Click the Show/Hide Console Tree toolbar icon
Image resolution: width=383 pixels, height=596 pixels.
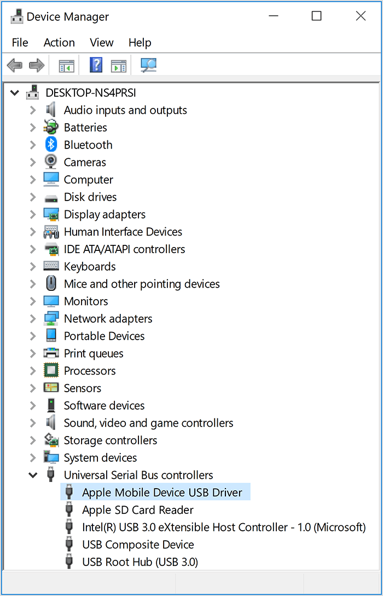tap(66, 66)
